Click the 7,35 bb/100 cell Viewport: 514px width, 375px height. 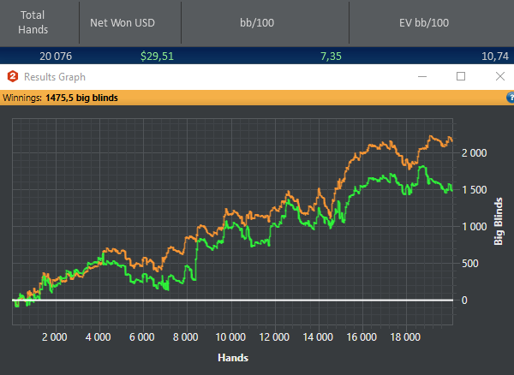[x=331, y=57]
